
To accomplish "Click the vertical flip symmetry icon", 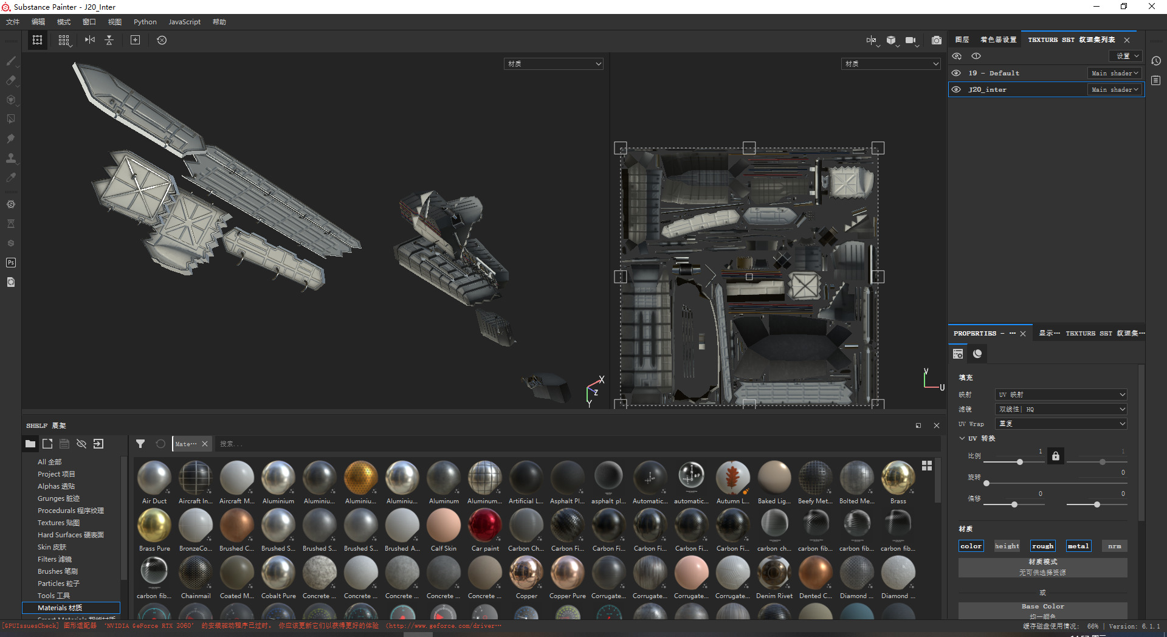I will coord(109,40).
